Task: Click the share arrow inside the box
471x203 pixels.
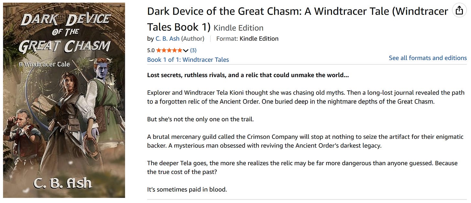Action: [x=460, y=10]
